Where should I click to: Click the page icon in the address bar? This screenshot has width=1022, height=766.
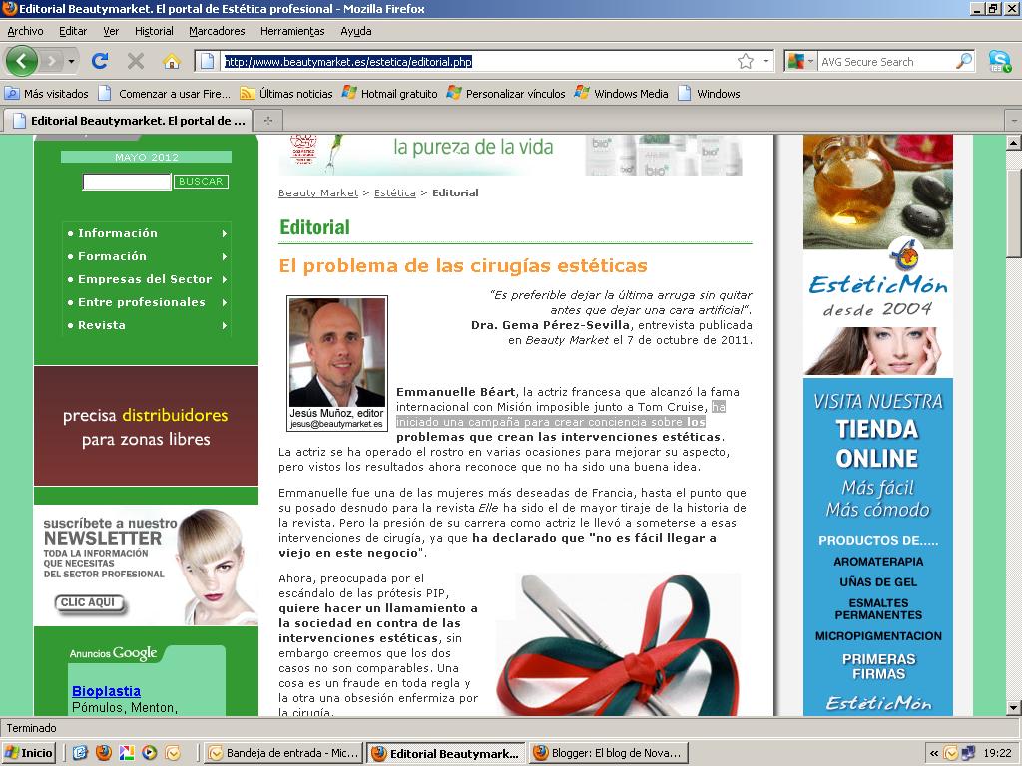click(x=207, y=61)
